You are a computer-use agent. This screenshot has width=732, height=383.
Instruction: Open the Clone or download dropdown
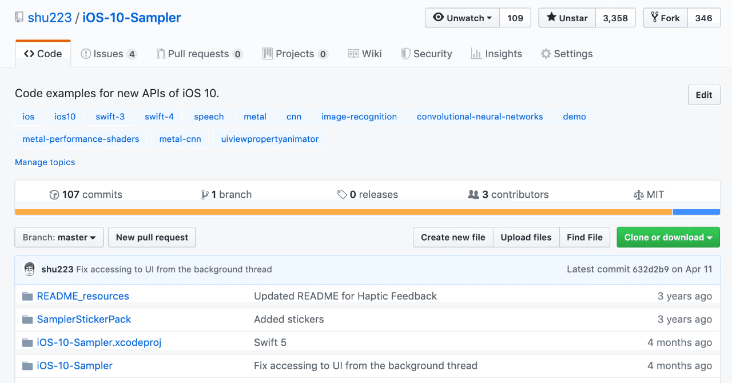pos(668,237)
